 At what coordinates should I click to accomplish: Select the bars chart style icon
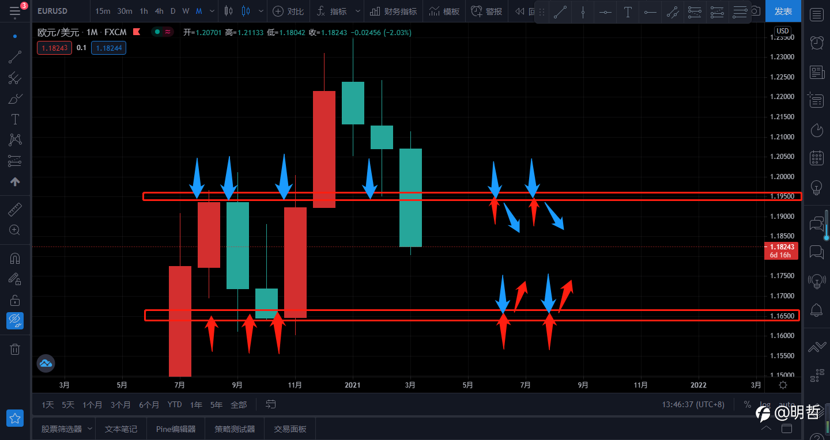coord(229,11)
